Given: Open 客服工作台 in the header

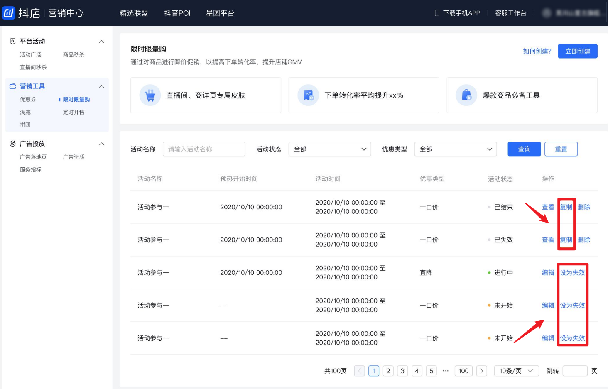Looking at the screenshot, I should (x=510, y=13).
